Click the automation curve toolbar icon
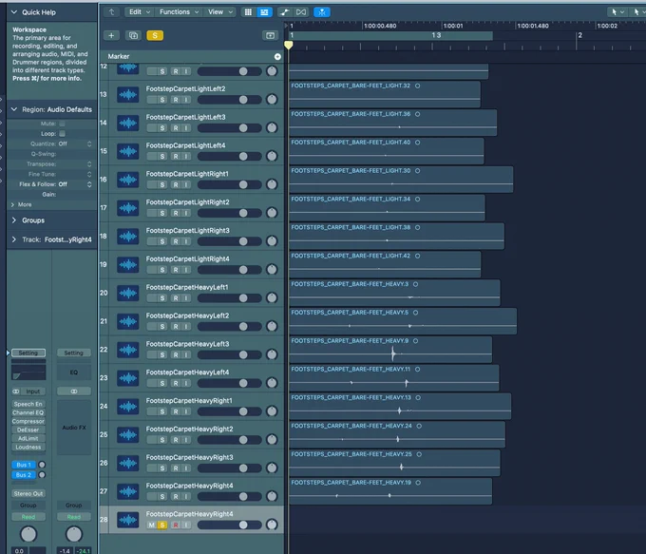 tap(285, 12)
